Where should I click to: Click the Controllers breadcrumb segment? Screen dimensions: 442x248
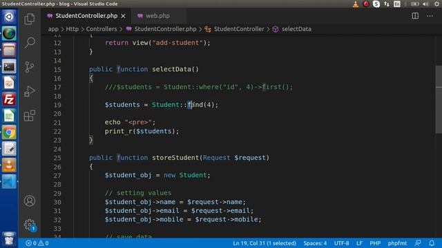pos(102,29)
